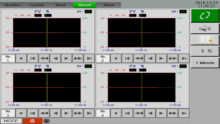Screen dimensions: 220x124
Task: Skip to end on chart No. 1
Action: tap(89, 58)
